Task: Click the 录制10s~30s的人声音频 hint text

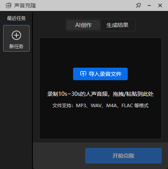Action: click(x=100, y=94)
